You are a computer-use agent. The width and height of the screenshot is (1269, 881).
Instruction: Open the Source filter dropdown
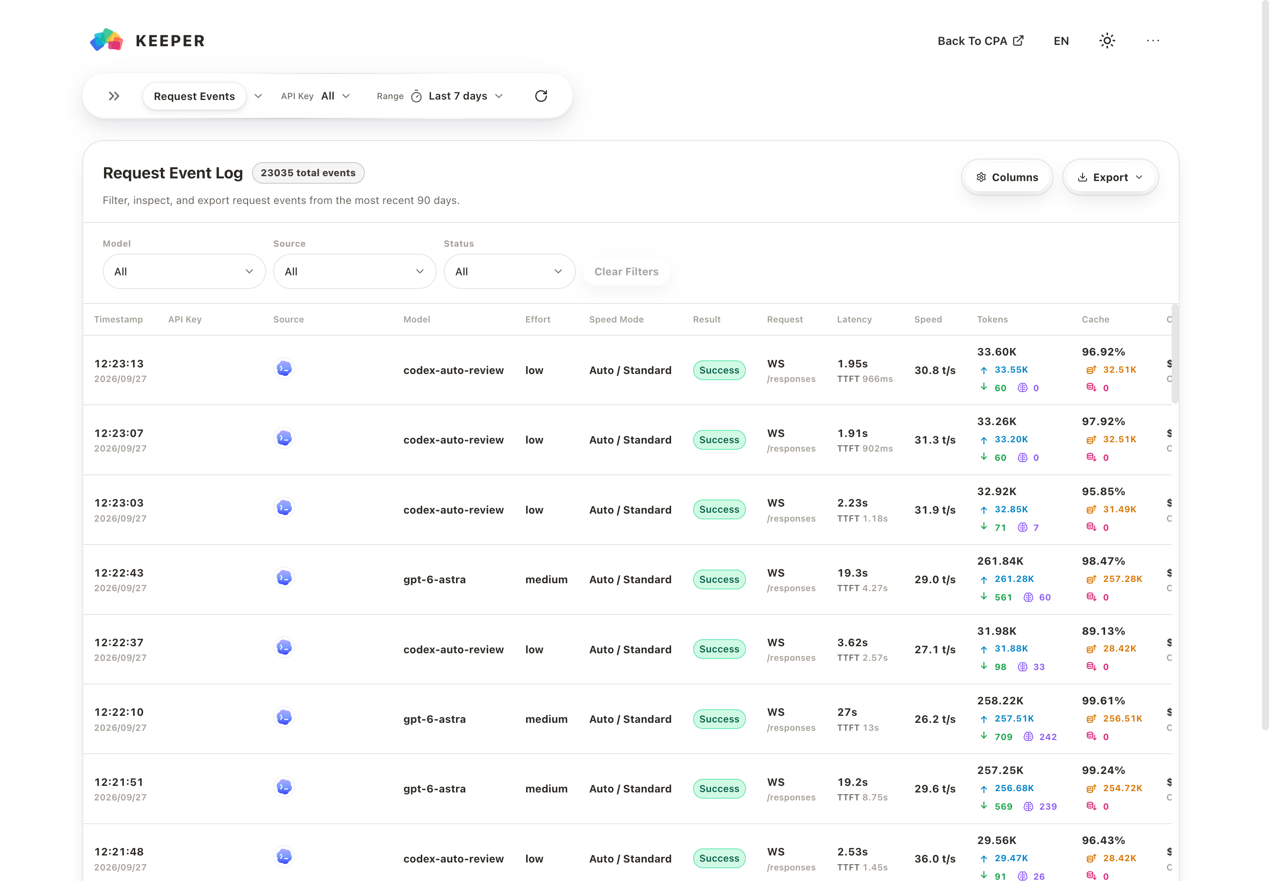pyautogui.click(x=355, y=271)
